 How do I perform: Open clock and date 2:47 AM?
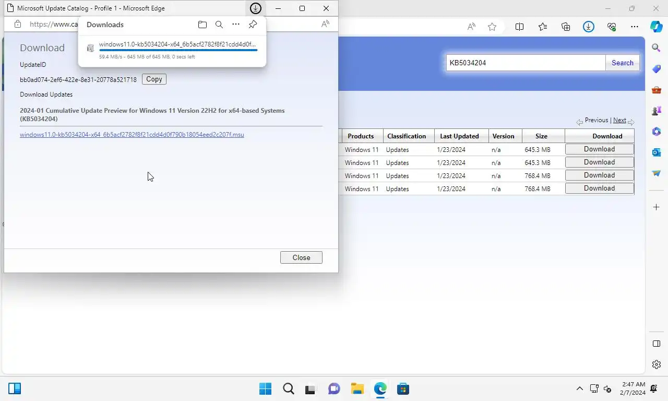click(x=632, y=388)
